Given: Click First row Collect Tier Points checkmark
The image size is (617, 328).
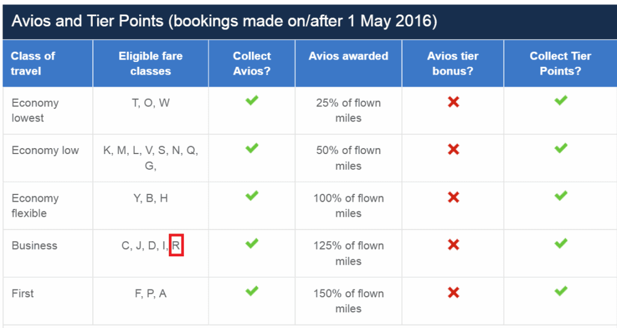Looking at the screenshot, I should [561, 291].
